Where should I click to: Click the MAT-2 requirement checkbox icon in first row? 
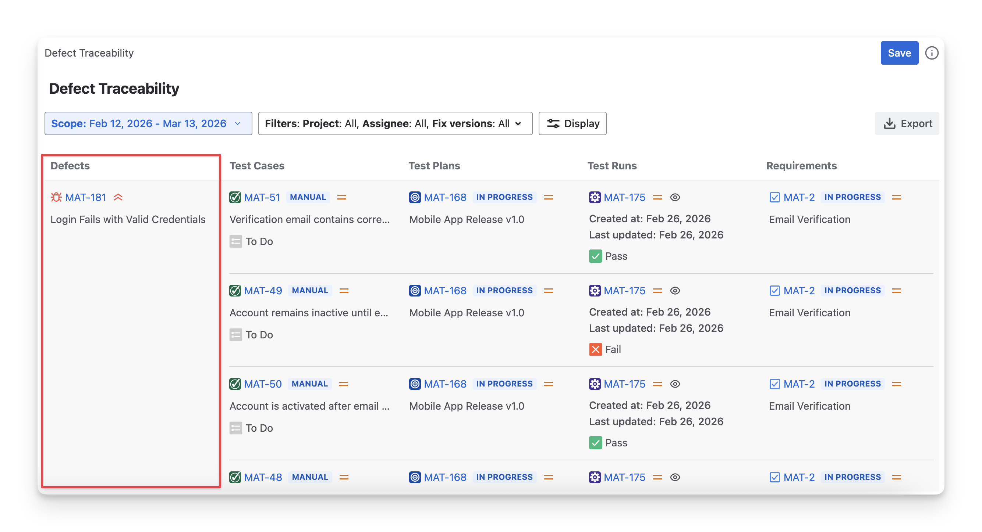774,197
